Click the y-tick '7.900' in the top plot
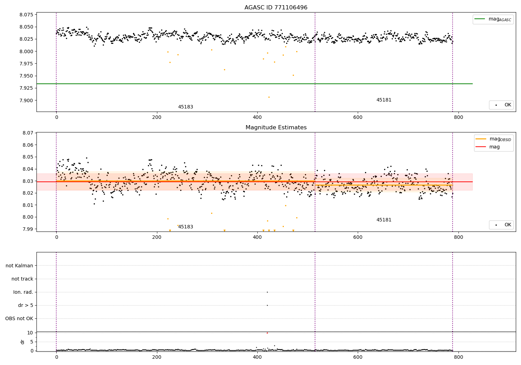 [x=26, y=100]
